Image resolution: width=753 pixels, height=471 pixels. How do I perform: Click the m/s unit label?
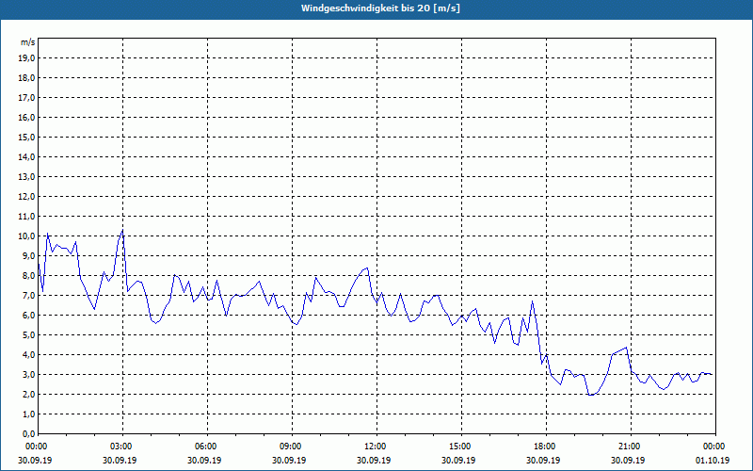pyautogui.click(x=27, y=42)
